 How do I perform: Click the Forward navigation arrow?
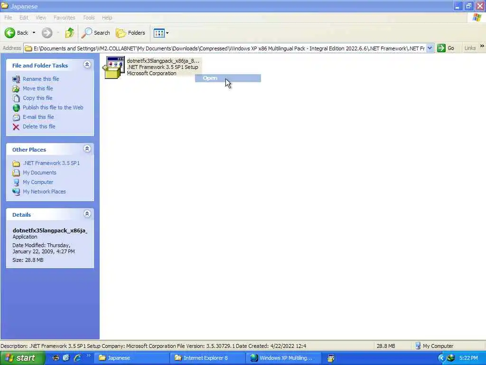point(47,33)
